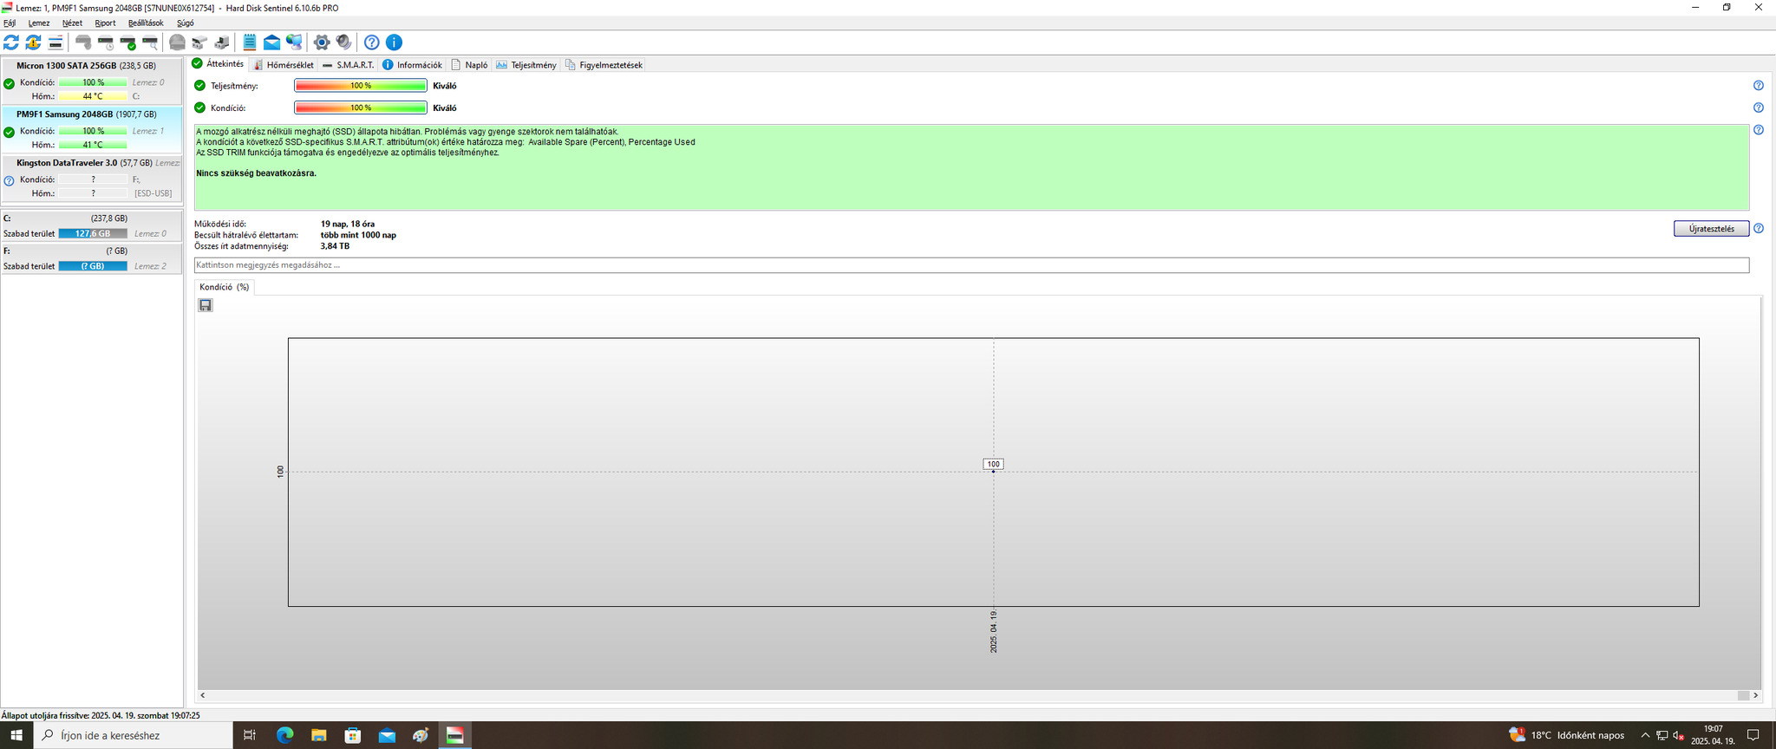Click the comment field Kattintson megjegyzés megadásához
The image size is (1776, 749).
click(x=971, y=265)
